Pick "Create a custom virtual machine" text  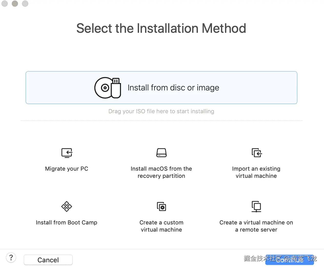161,226
